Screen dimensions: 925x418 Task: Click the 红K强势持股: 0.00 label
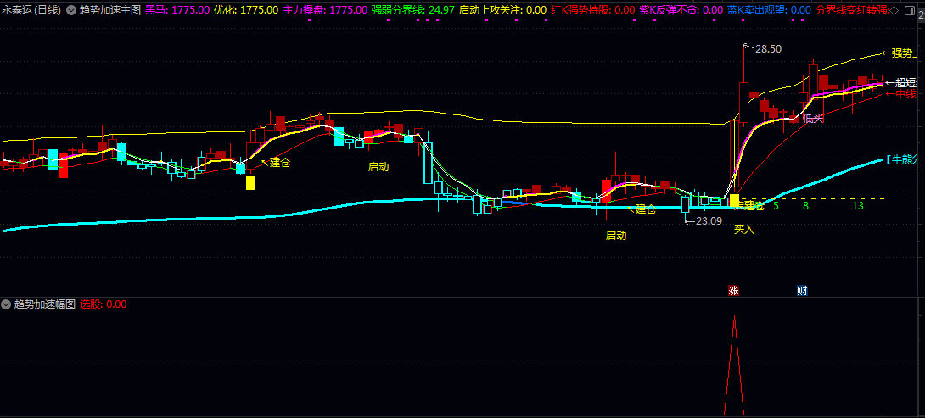click(x=592, y=10)
